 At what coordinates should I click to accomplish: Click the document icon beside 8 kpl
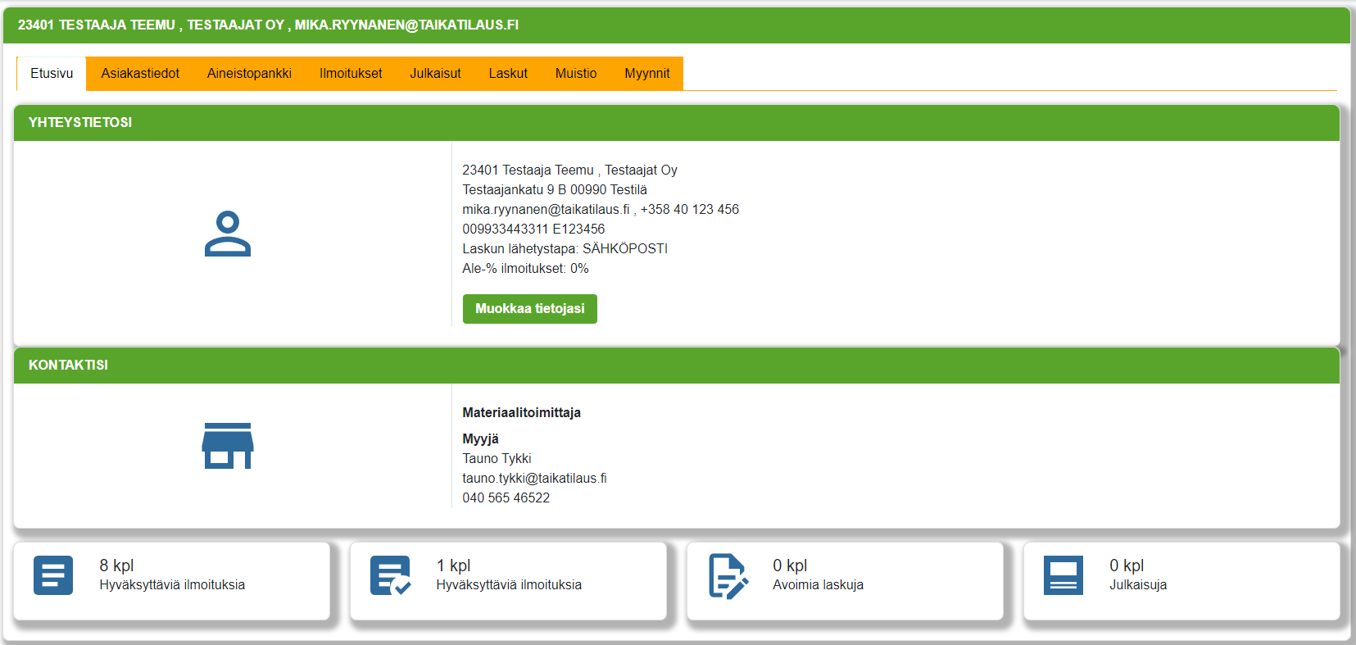click(53, 575)
